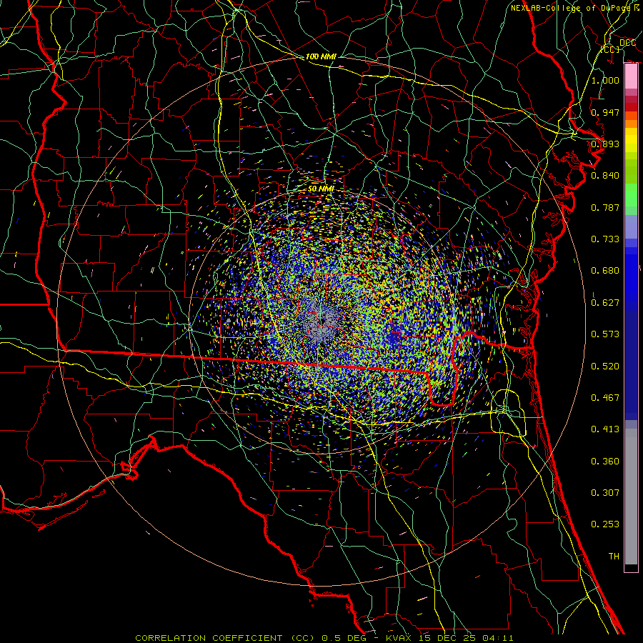Select the DEC label above the color scale
The width and height of the screenshot is (643, 643).
click(627, 43)
